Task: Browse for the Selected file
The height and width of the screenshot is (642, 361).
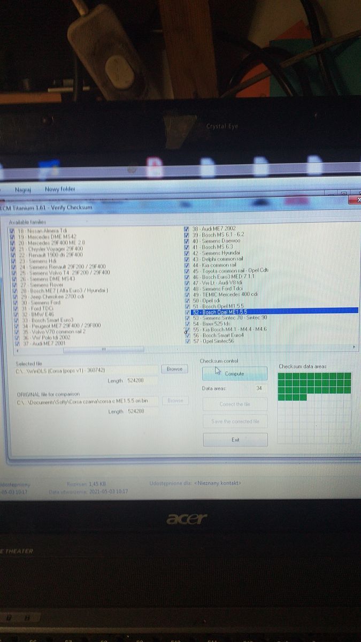Action: 174,369
